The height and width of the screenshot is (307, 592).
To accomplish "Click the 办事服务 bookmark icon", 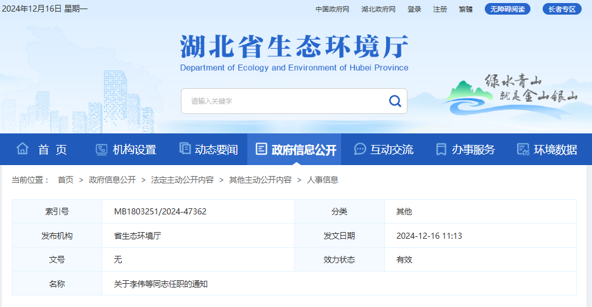I will coord(442,149).
